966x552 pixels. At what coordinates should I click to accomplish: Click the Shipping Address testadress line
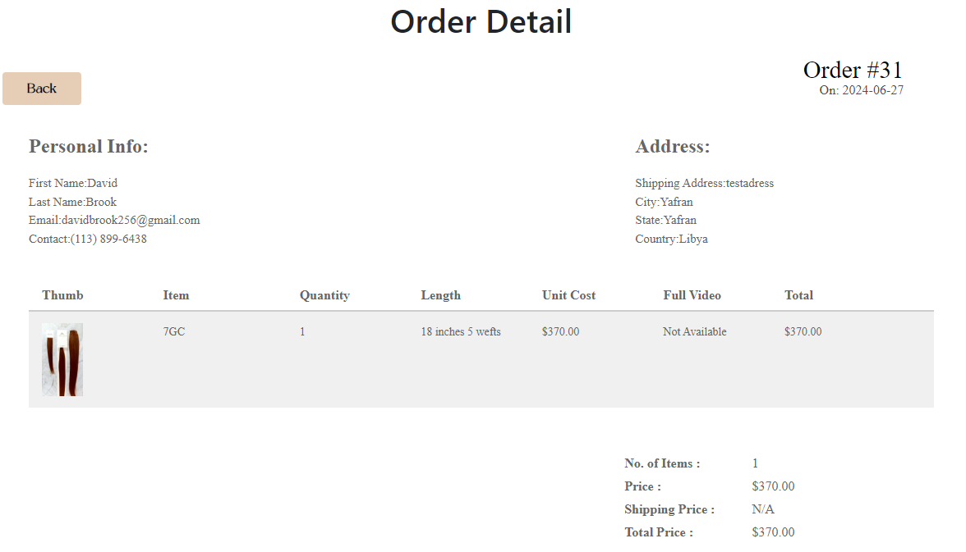pos(704,183)
